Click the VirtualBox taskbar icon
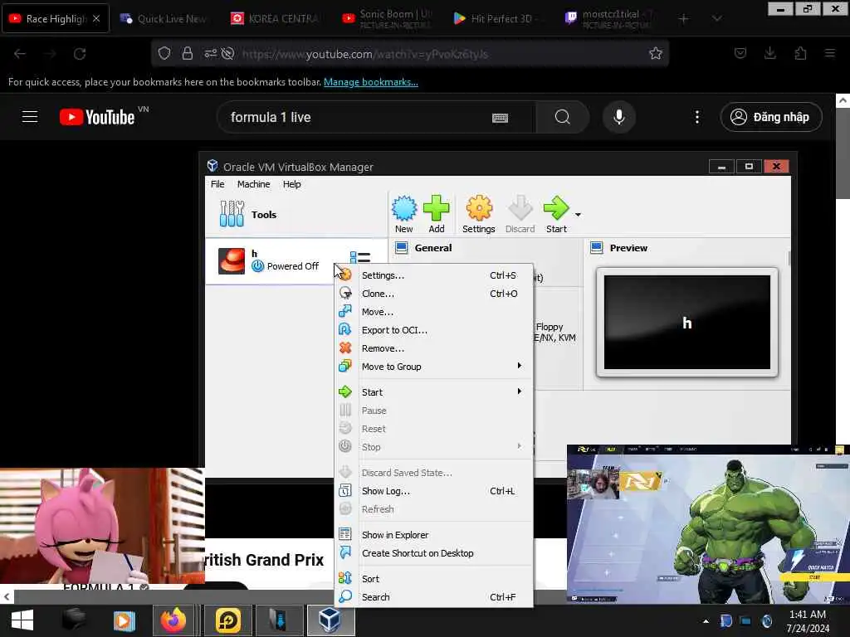Screen dimensions: 850x637 [x=330, y=620]
